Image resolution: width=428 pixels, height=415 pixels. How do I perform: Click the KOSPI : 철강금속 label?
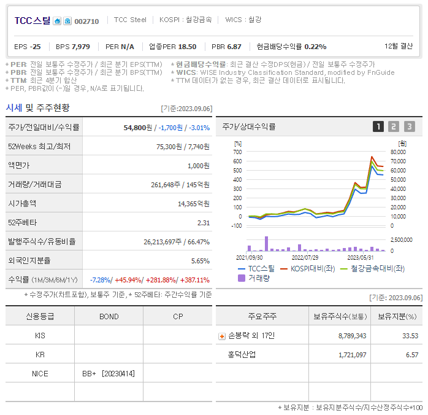(x=186, y=20)
